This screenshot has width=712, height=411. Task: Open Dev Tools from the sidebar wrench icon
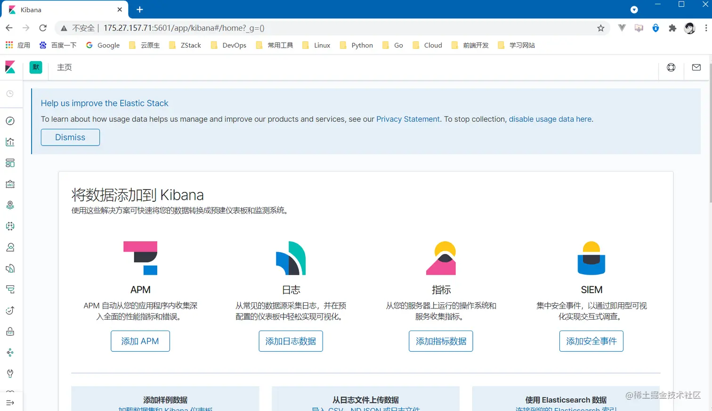[x=10, y=373]
